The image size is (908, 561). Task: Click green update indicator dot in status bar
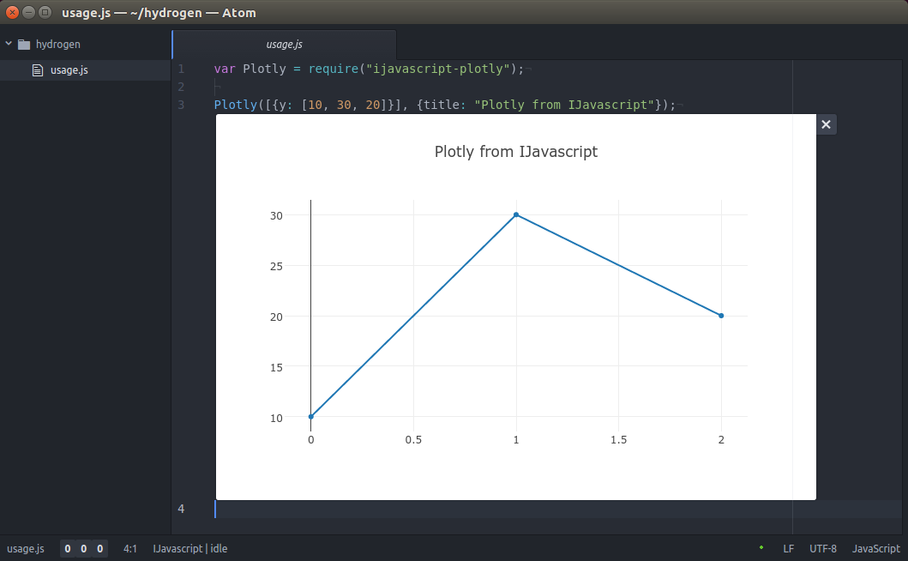click(x=761, y=547)
